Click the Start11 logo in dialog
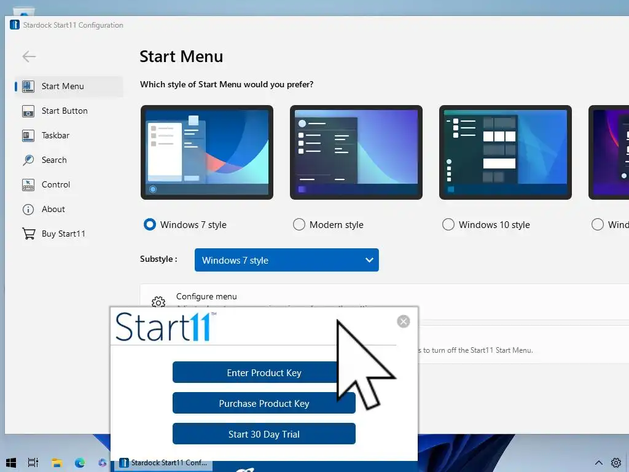This screenshot has height=472, width=629. [166, 327]
